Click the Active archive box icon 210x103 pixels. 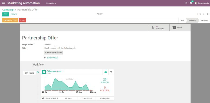pyautogui.click(x=174, y=28)
